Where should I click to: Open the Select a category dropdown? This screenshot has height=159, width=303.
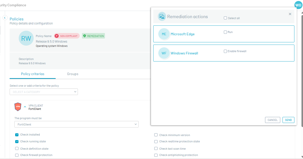coord(44,92)
